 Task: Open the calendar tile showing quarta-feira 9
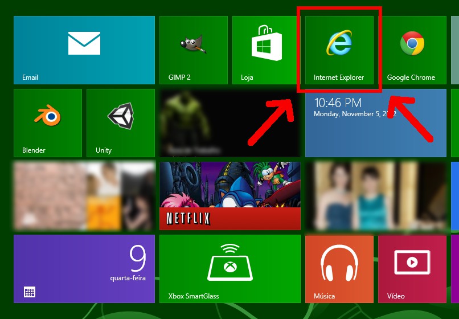[x=84, y=269]
